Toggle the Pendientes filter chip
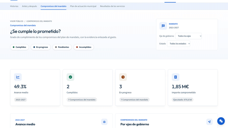 point(62,47)
